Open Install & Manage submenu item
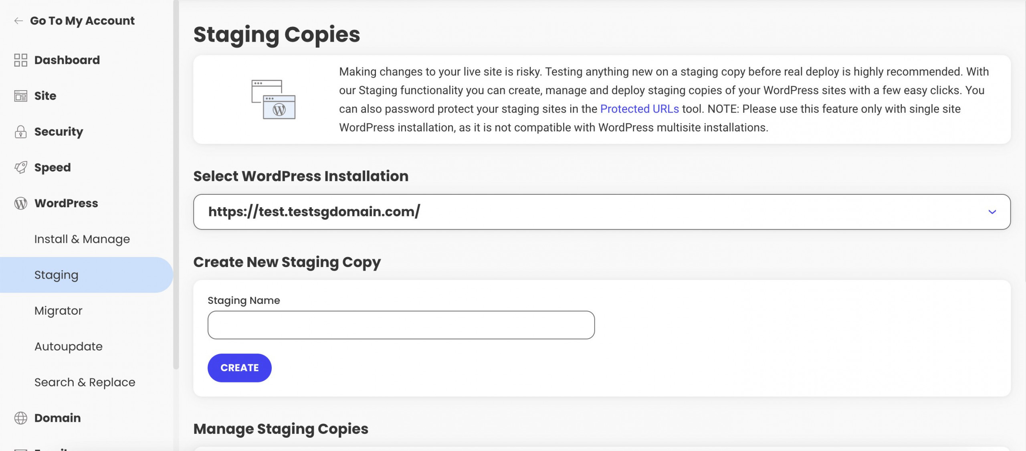The width and height of the screenshot is (1026, 451). tap(82, 239)
